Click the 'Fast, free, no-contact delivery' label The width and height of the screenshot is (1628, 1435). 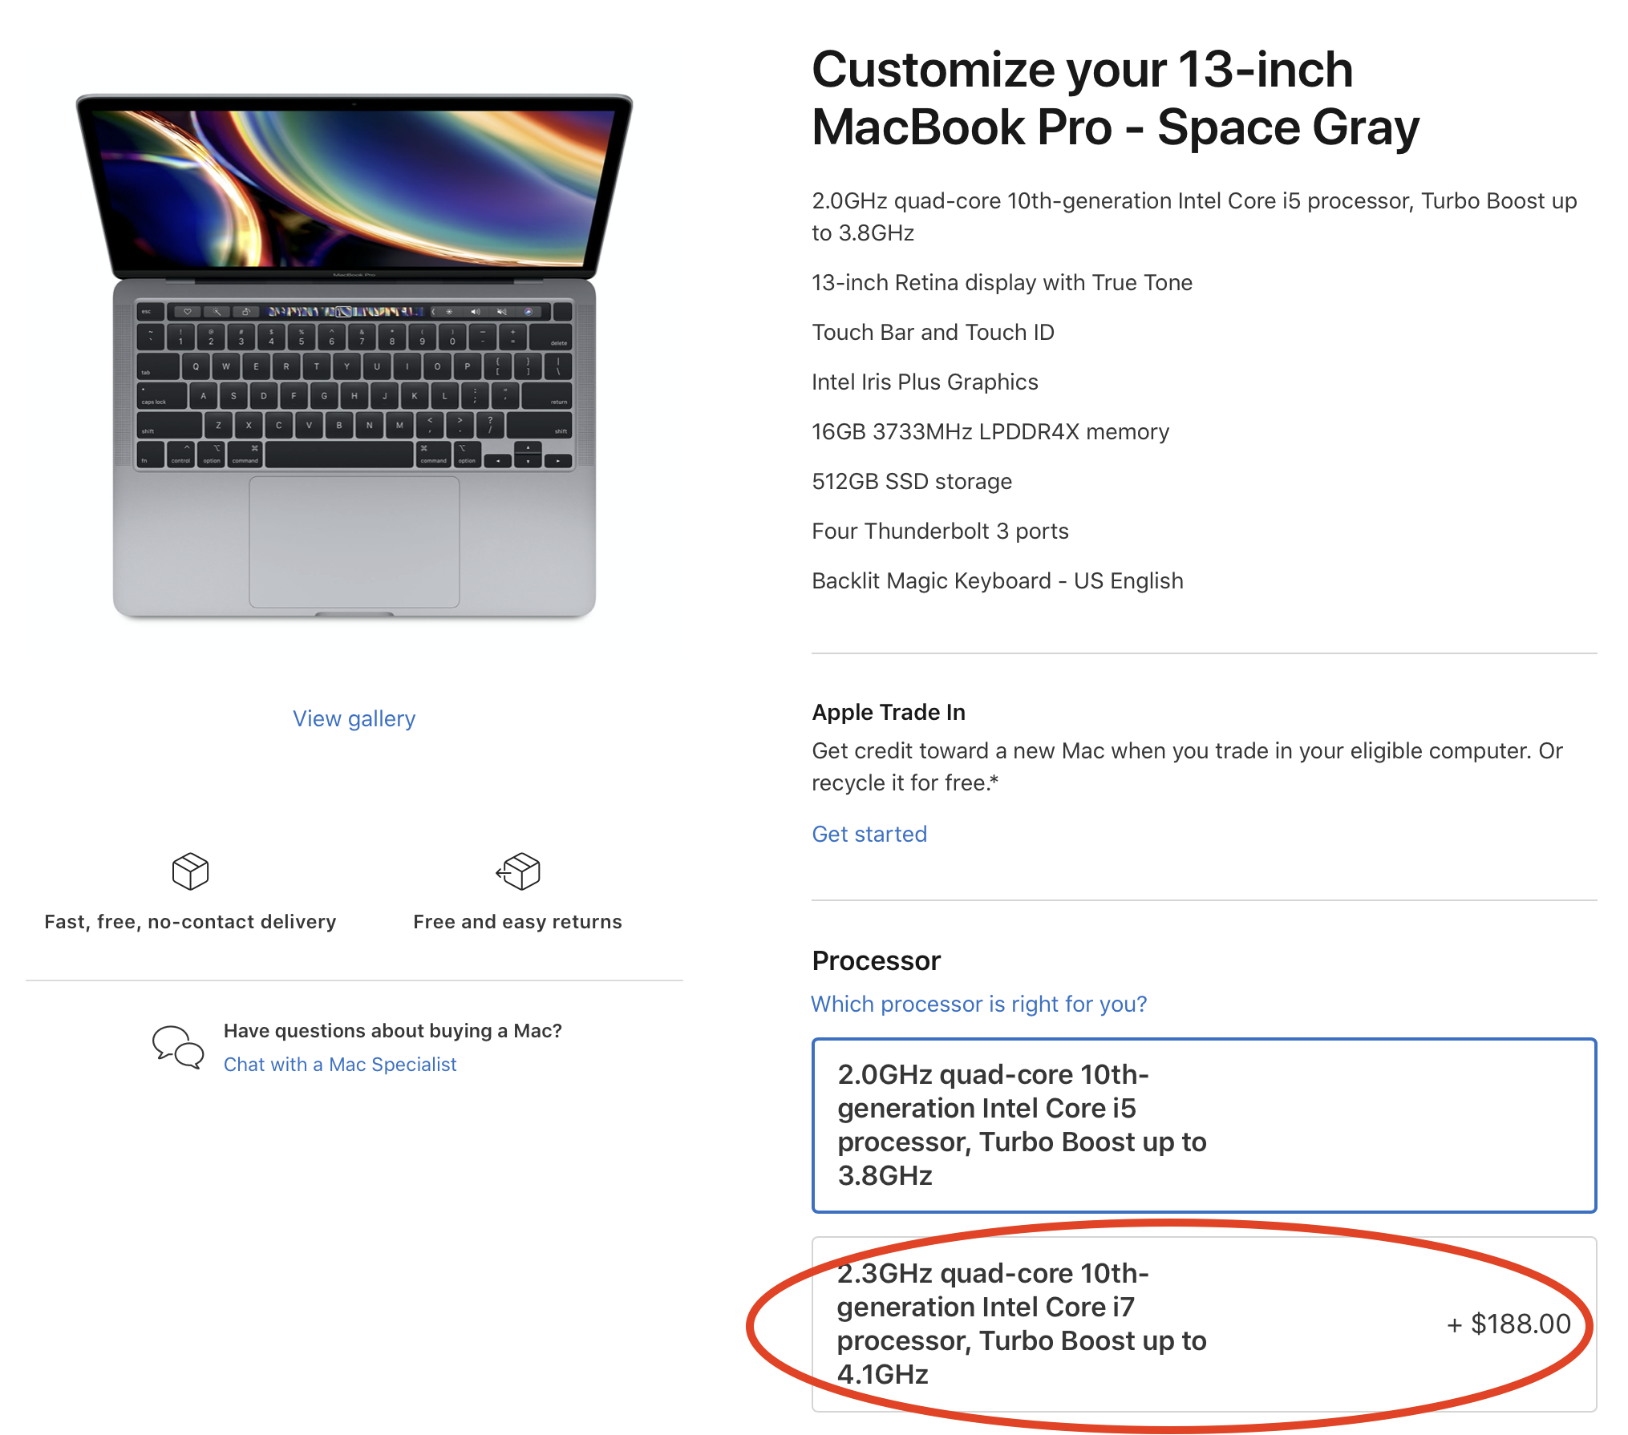pos(190,922)
